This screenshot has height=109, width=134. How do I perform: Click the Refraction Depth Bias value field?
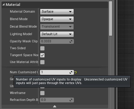[57, 100]
